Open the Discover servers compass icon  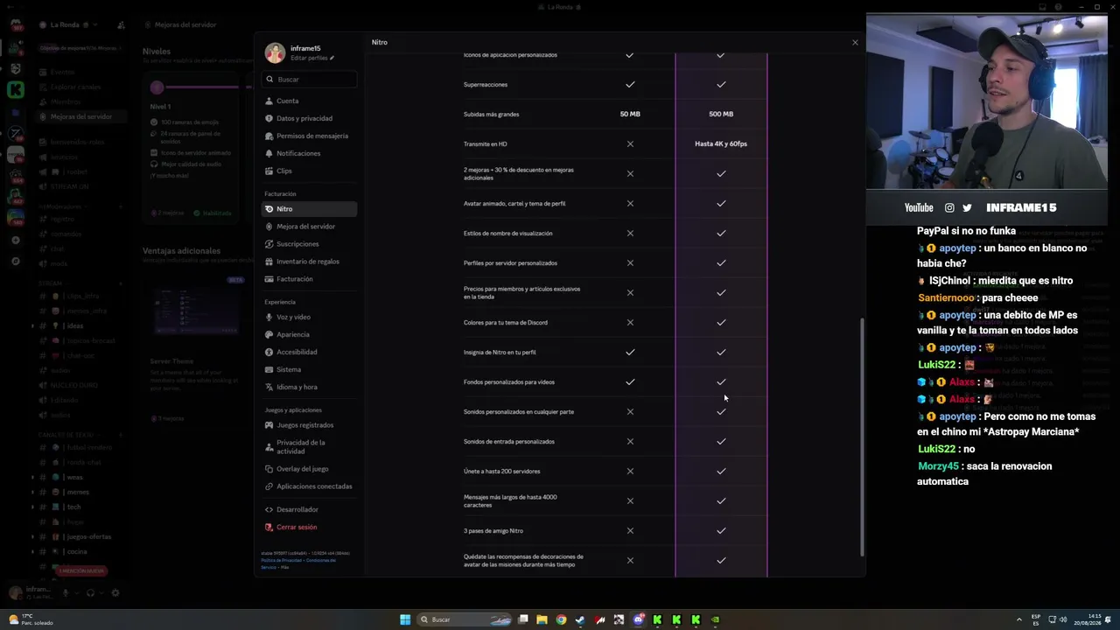pyautogui.click(x=16, y=261)
